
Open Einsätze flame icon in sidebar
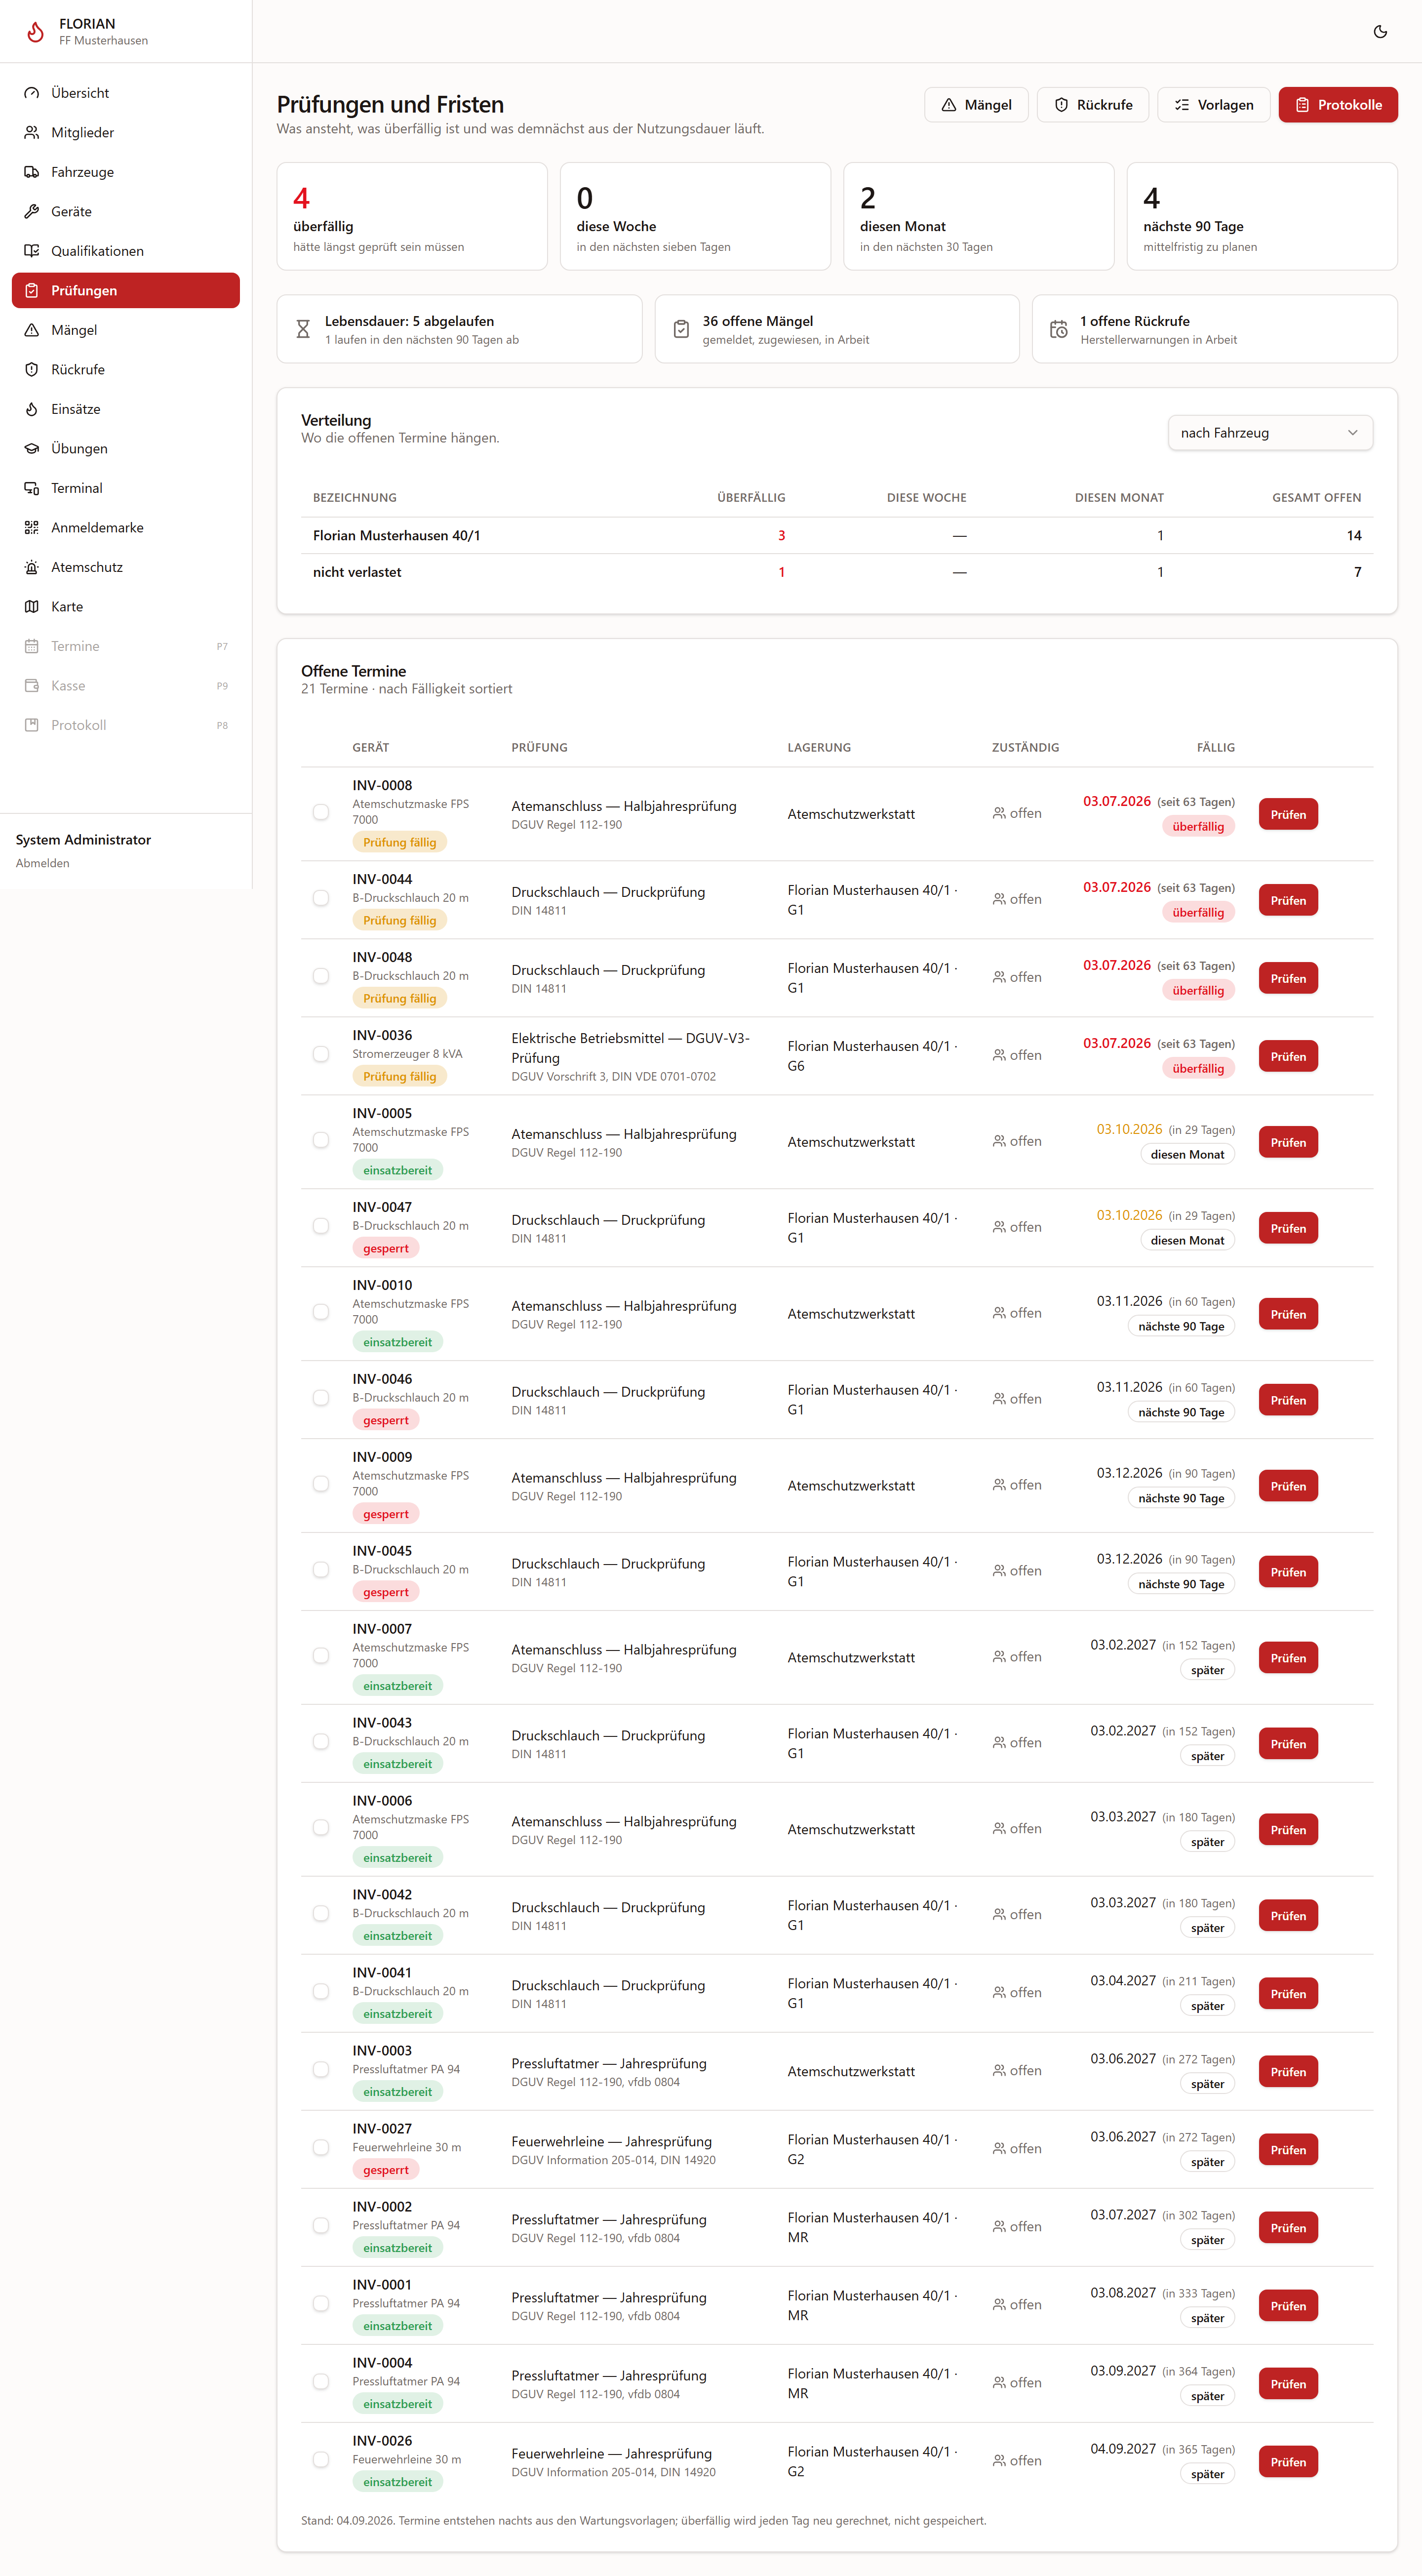tap(32, 409)
